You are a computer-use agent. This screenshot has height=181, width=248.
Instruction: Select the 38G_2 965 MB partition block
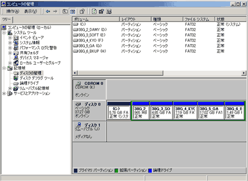coord(141,111)
